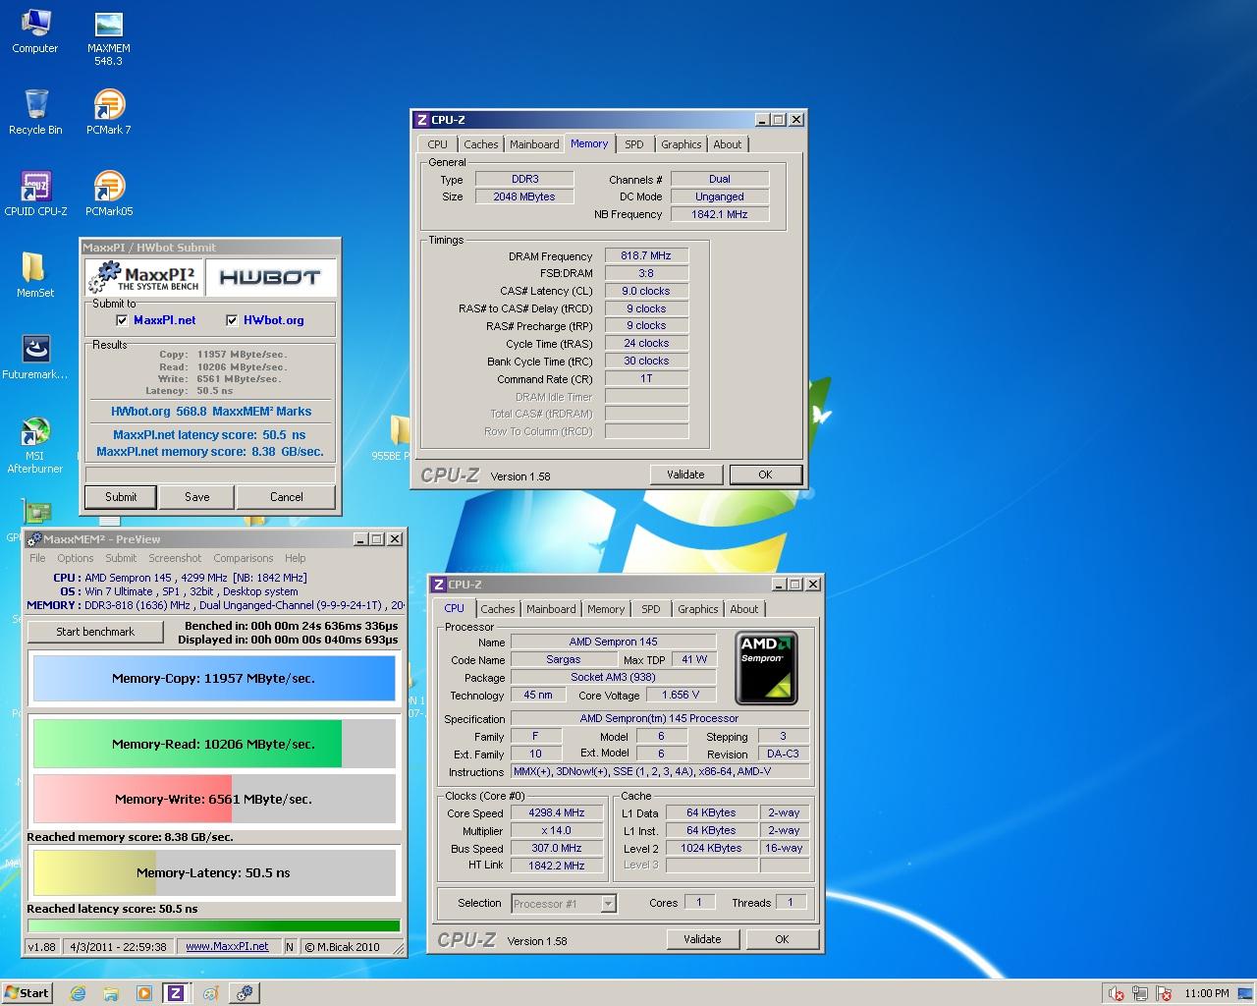Click the Memory-Read 10206 MByte/sec bar

[214, 744]
